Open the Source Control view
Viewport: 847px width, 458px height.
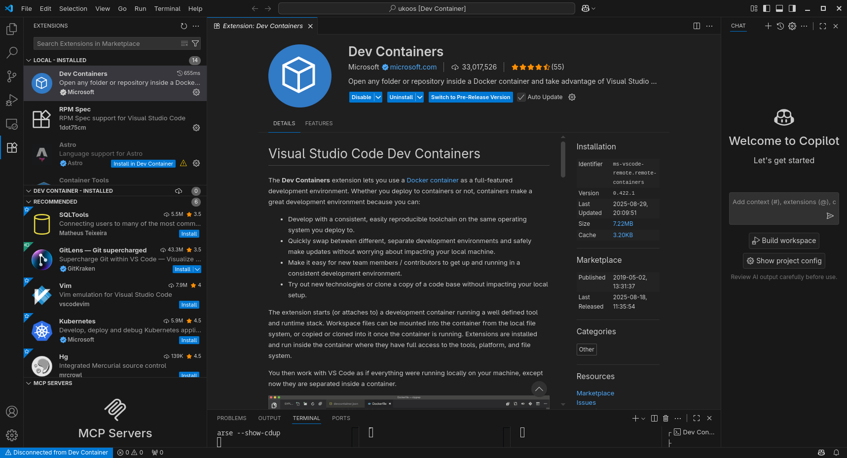11,76
